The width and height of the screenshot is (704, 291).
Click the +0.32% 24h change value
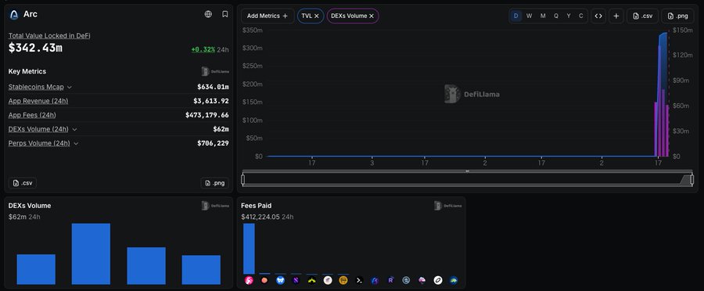click(203, 50)
